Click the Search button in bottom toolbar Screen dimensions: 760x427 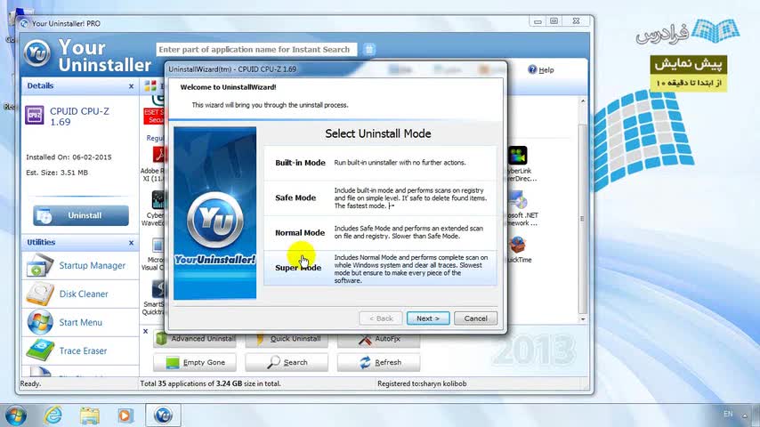[287, 362]
